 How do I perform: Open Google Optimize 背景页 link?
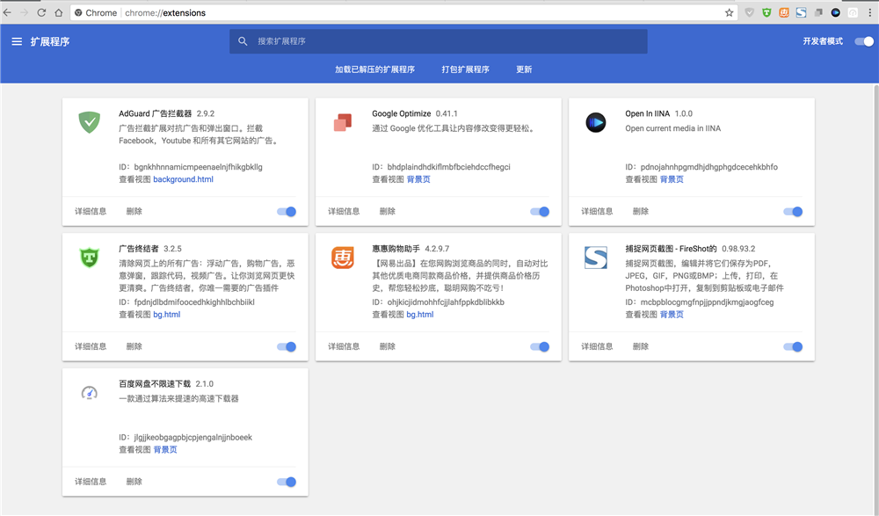click(x=418, y=179)
